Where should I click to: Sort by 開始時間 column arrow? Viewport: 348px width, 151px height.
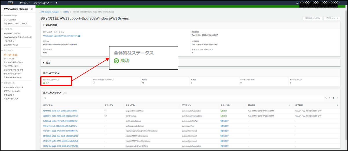coord(290,105)
